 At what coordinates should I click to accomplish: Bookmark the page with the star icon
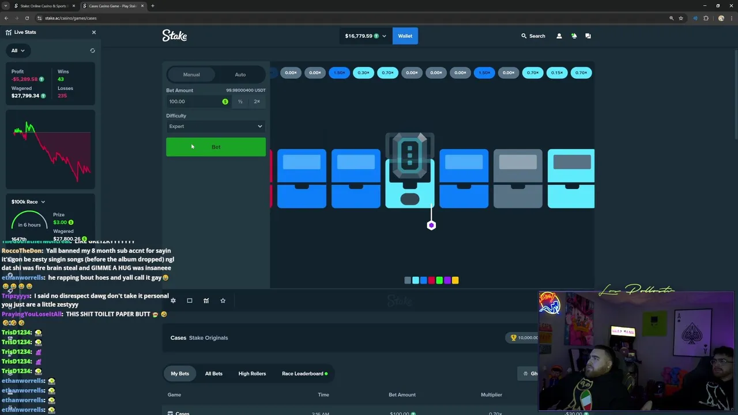coord(681,18)
